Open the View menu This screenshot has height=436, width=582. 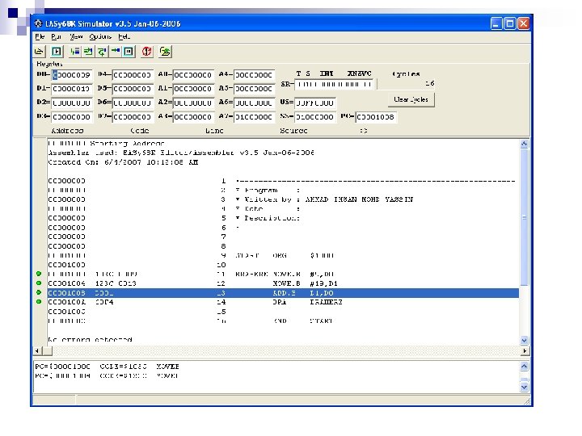[x=76, y=37]
